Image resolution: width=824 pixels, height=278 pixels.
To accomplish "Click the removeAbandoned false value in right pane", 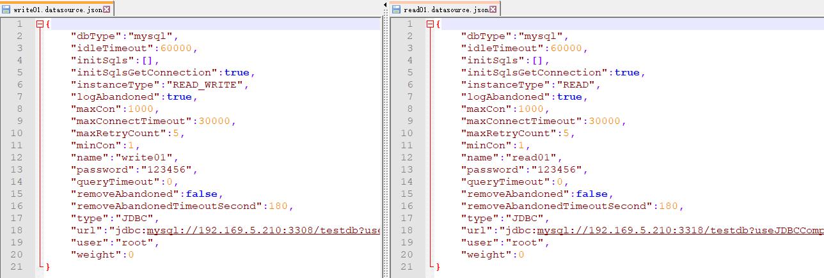I will click(x=592, y=194).
